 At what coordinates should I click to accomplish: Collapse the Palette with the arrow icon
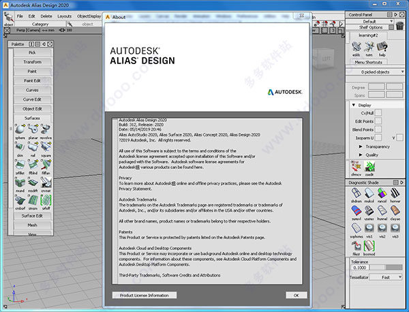[x=44, y=44]
